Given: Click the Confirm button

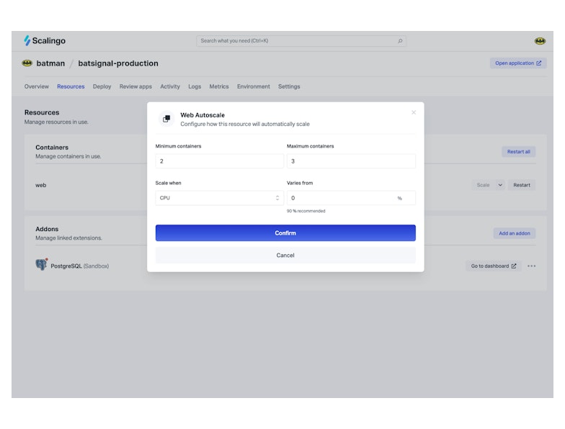Looking at the screenshot, I should pos(285,233).
